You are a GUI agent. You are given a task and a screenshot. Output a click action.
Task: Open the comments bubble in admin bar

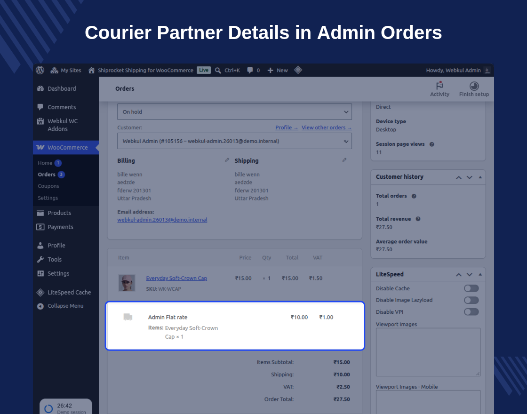[254, 70]
